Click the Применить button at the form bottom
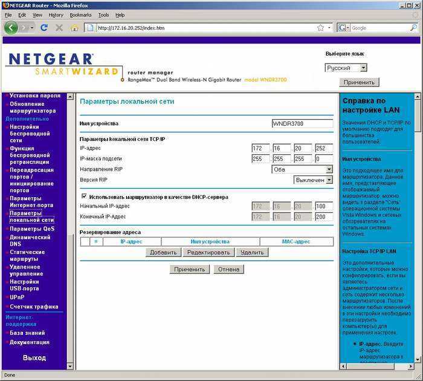This screenshot has width=423, height=381. pyautogui.click(x=190, y=270)
